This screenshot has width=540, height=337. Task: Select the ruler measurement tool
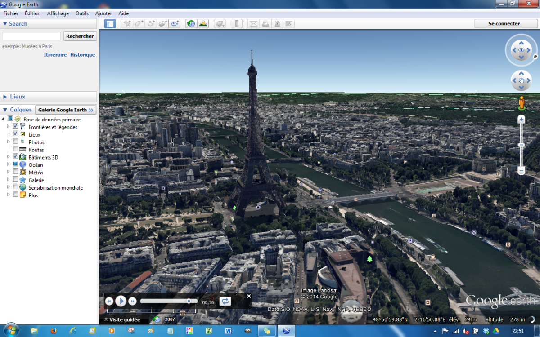237,24
